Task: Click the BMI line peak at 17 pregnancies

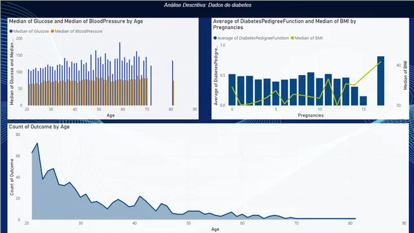Action: point(380,62)
